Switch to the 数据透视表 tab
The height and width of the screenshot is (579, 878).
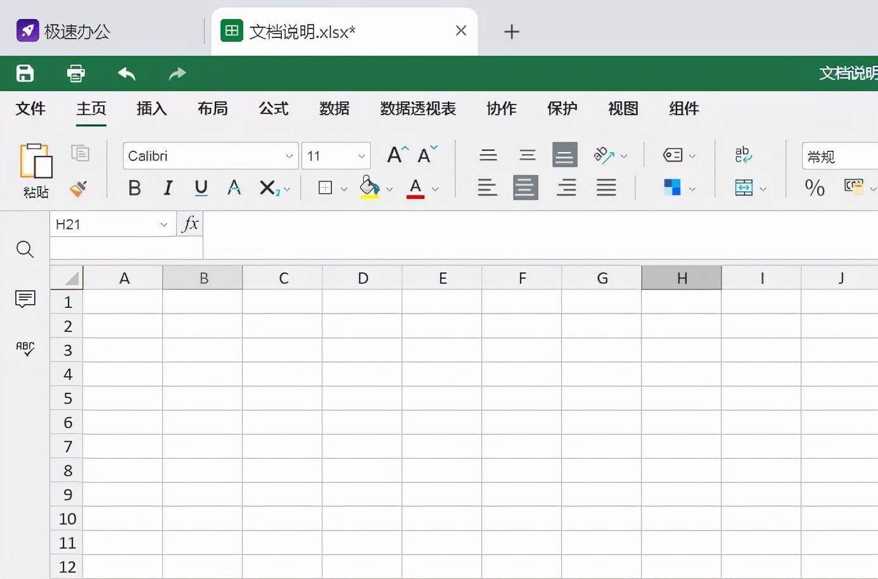point(418,109)
